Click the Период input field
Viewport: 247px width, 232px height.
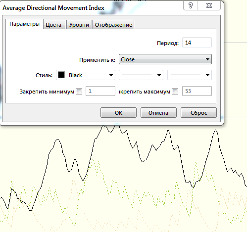pyautogui.click(x=197, y=43)
